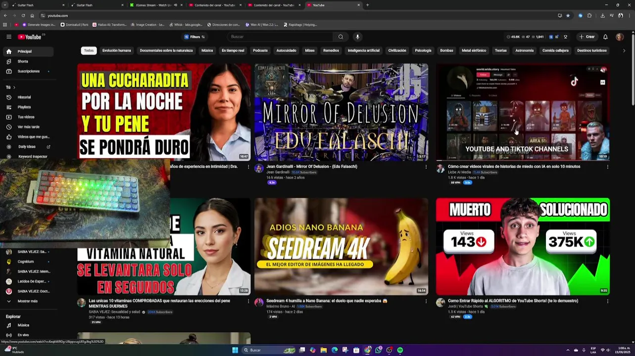The width and height of the screenshot is (635, 356).
Task: Open En vivo under Explorar
Action: [x=23, y=335]
